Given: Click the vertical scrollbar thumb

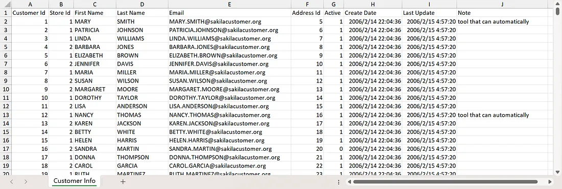Looking at the screenshot, I should [x=558, y=11].
